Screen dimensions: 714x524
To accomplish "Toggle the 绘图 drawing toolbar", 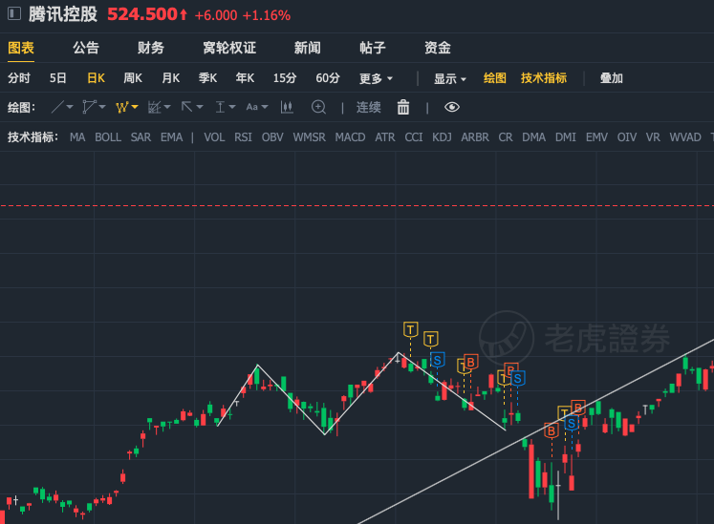I will [x=495, y=78].
